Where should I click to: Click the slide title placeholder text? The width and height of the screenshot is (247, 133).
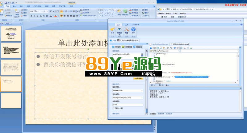(83, 43)
